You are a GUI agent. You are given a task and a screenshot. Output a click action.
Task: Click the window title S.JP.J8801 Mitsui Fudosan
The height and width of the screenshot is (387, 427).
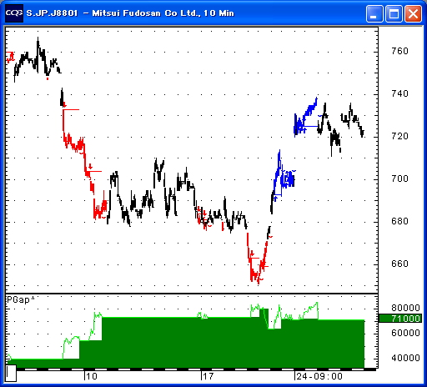(x=130, y=13)
